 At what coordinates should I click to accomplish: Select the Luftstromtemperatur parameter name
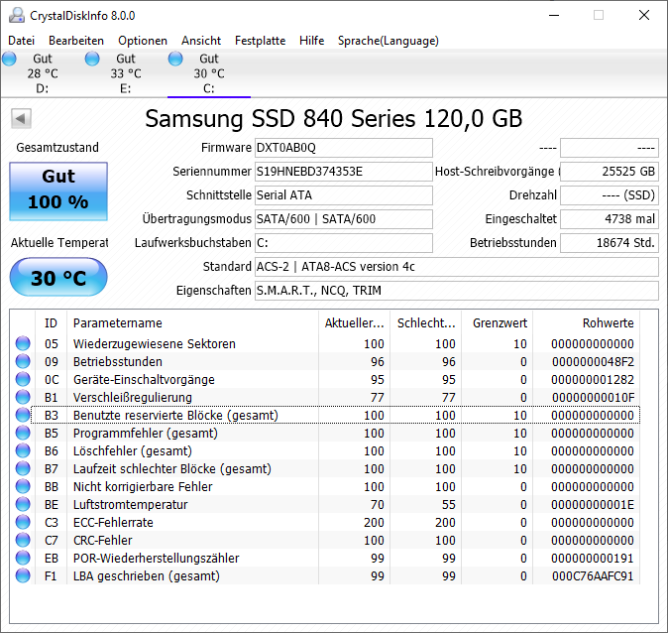(131, 505)
